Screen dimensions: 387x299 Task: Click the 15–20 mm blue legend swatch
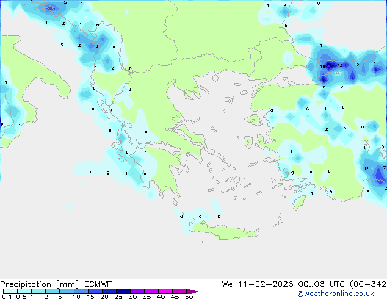click(95, 291)
